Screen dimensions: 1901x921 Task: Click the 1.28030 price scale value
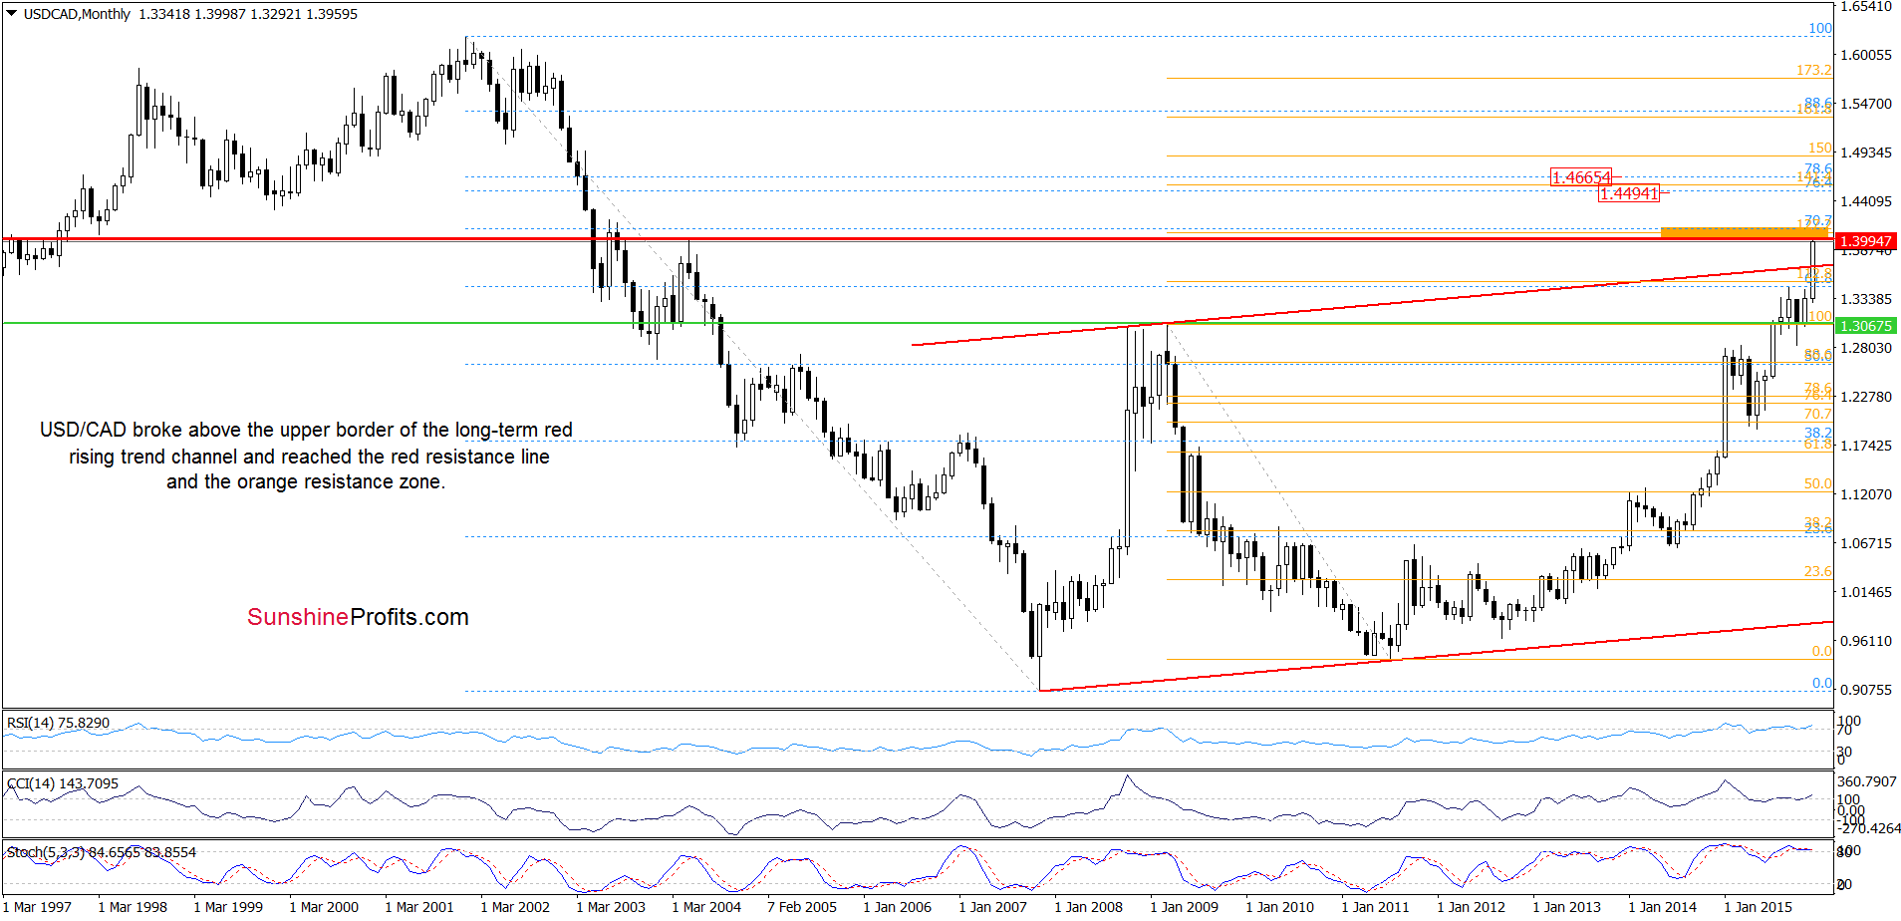pyautogui.click(x=1865, y=348)
